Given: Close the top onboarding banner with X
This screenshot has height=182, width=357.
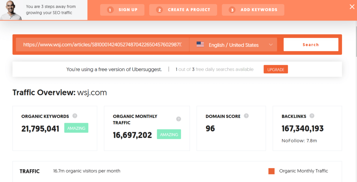Looking at the screenshot, I should pos(352,7).
